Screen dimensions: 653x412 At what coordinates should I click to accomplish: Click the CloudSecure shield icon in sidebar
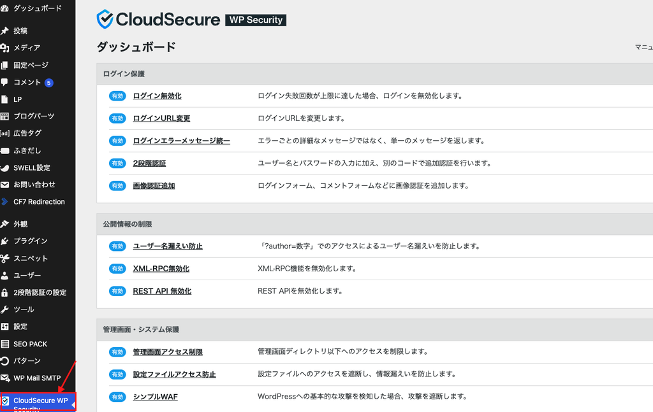(x=5, y=401)
